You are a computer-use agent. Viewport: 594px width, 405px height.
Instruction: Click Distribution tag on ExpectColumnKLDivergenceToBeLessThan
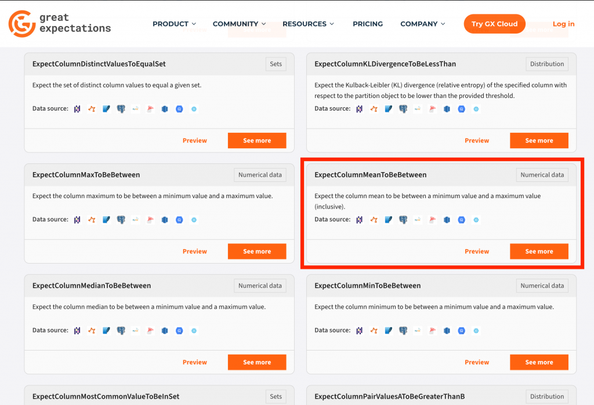547,64
